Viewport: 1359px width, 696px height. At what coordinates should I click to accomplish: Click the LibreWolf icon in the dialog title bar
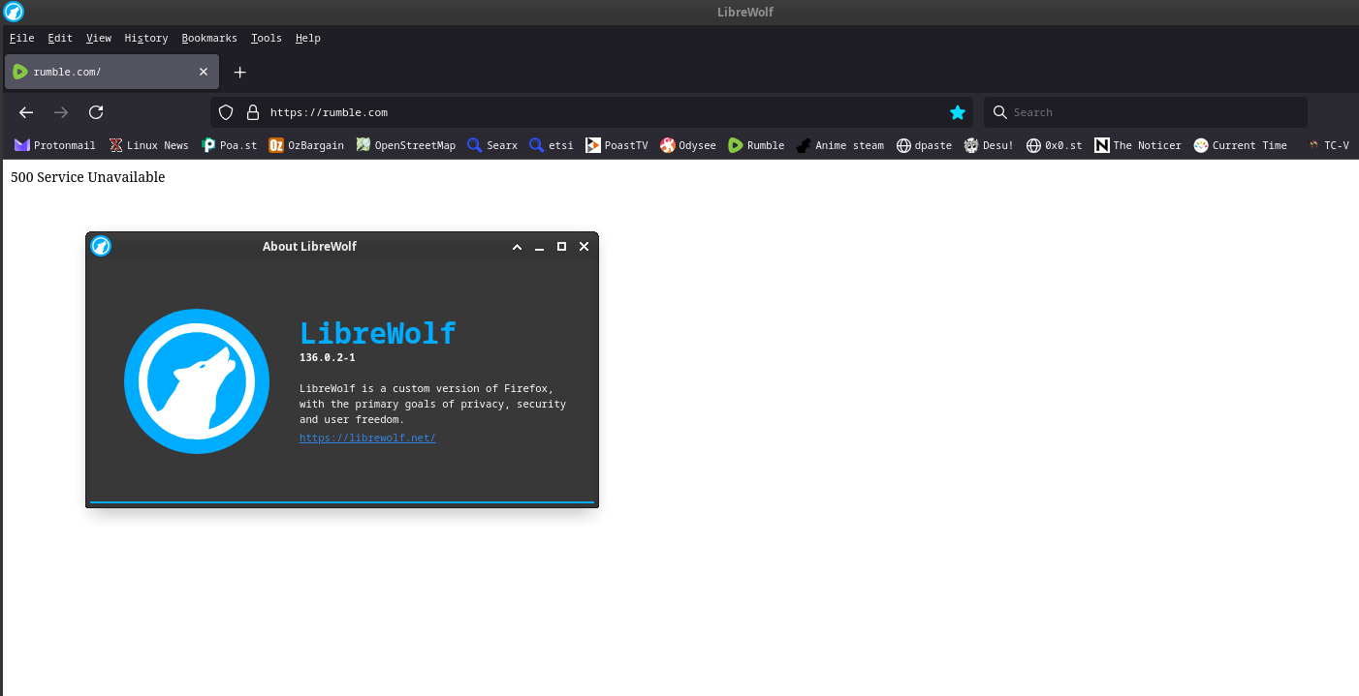pos(101,246)
